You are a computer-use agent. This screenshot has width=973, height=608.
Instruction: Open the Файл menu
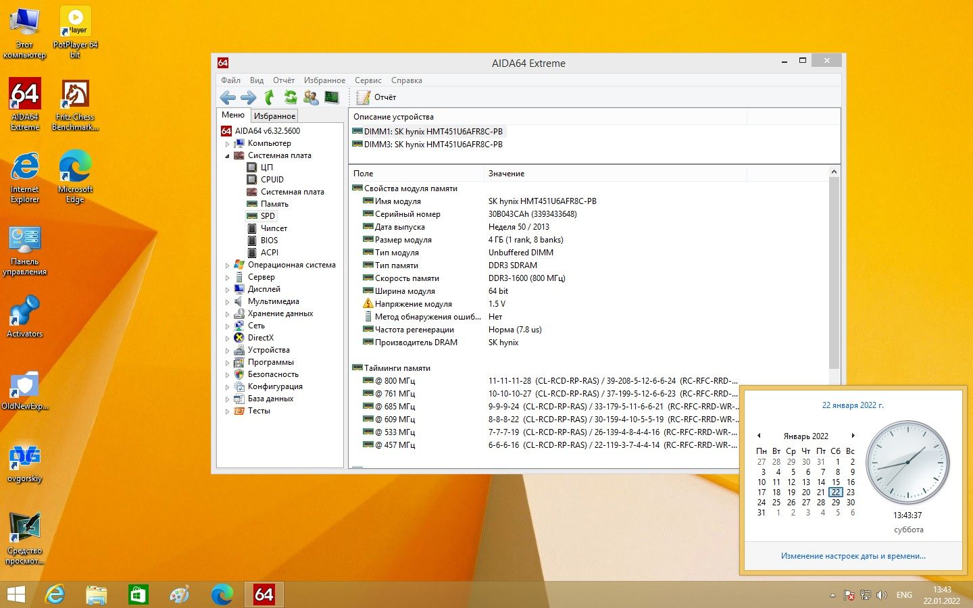point(230,80)
